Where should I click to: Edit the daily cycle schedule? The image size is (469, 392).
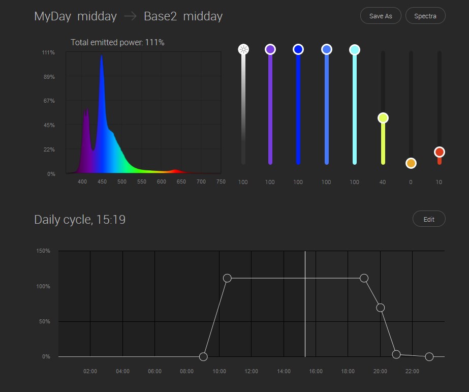pos(429,219)
